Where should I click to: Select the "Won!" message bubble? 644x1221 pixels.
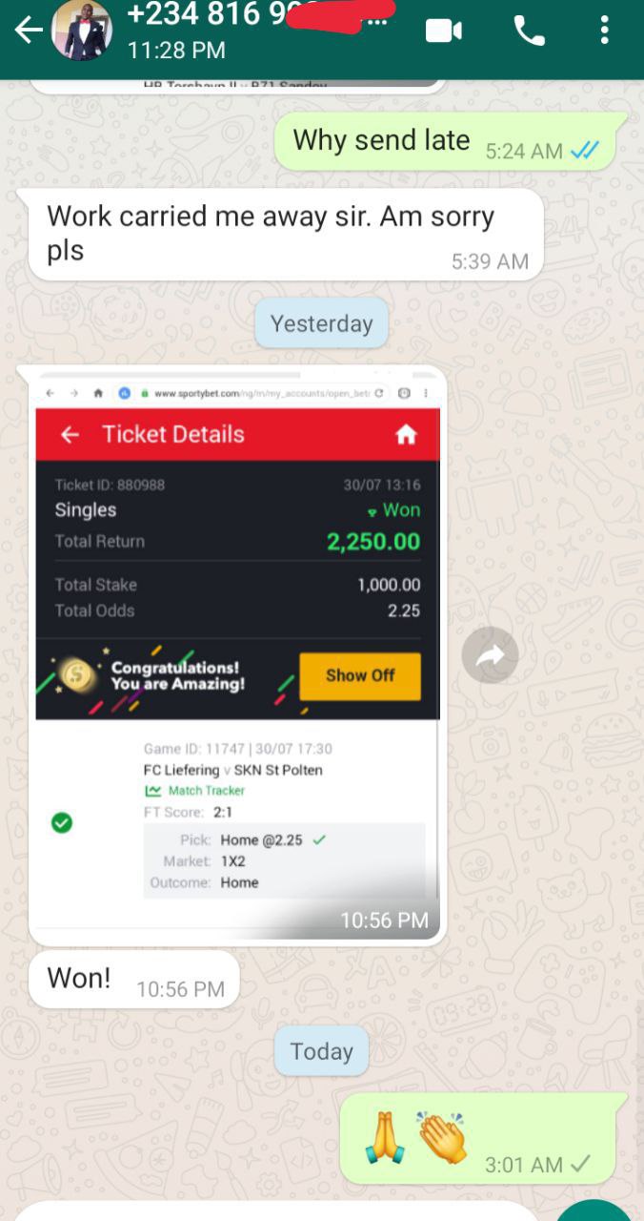133,980
